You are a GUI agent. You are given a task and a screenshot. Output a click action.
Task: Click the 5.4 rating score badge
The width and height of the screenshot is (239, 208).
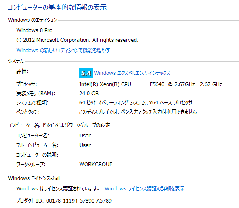click(x=86, y=73)
